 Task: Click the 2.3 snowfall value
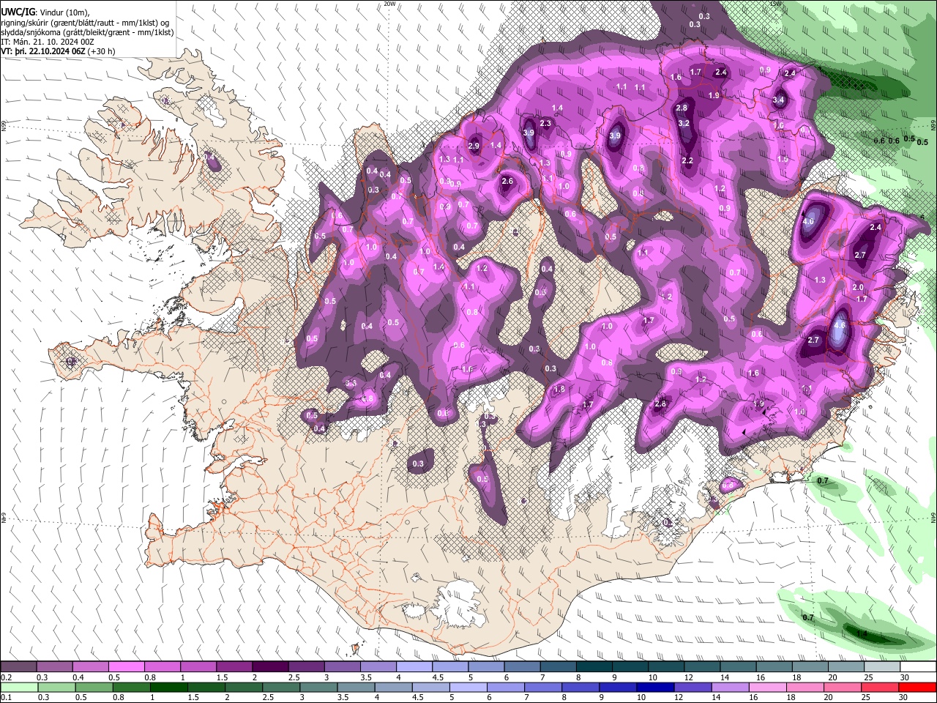(x=545, y=124)
